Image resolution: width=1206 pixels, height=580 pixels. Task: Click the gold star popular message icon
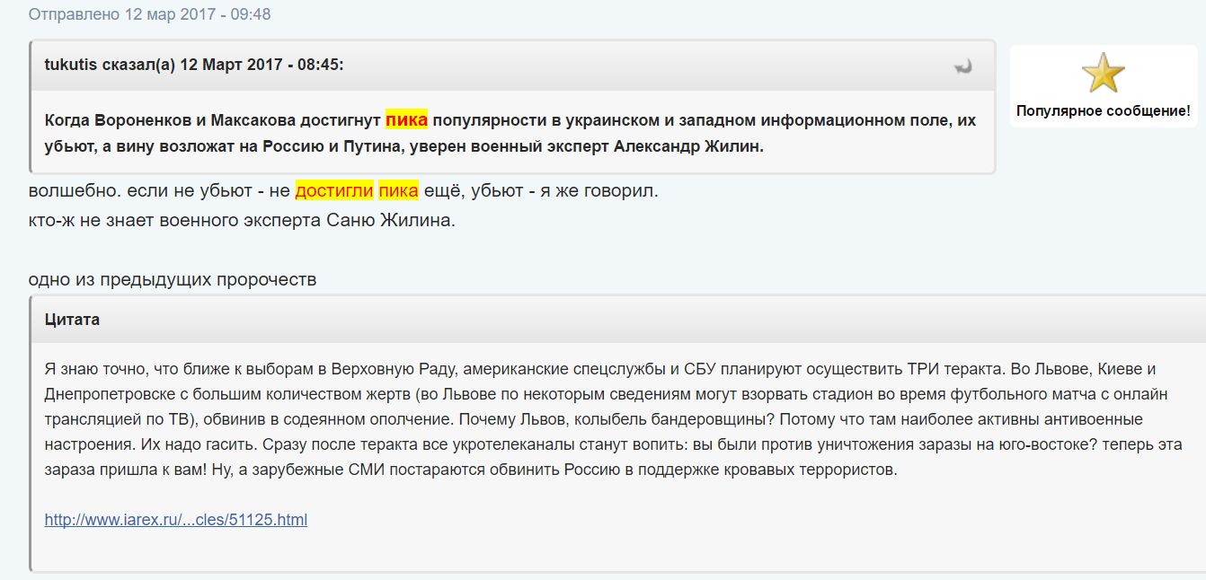pos(1103,73)
